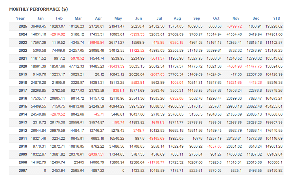
Task: Click the Jan column header
Action: 40,18
